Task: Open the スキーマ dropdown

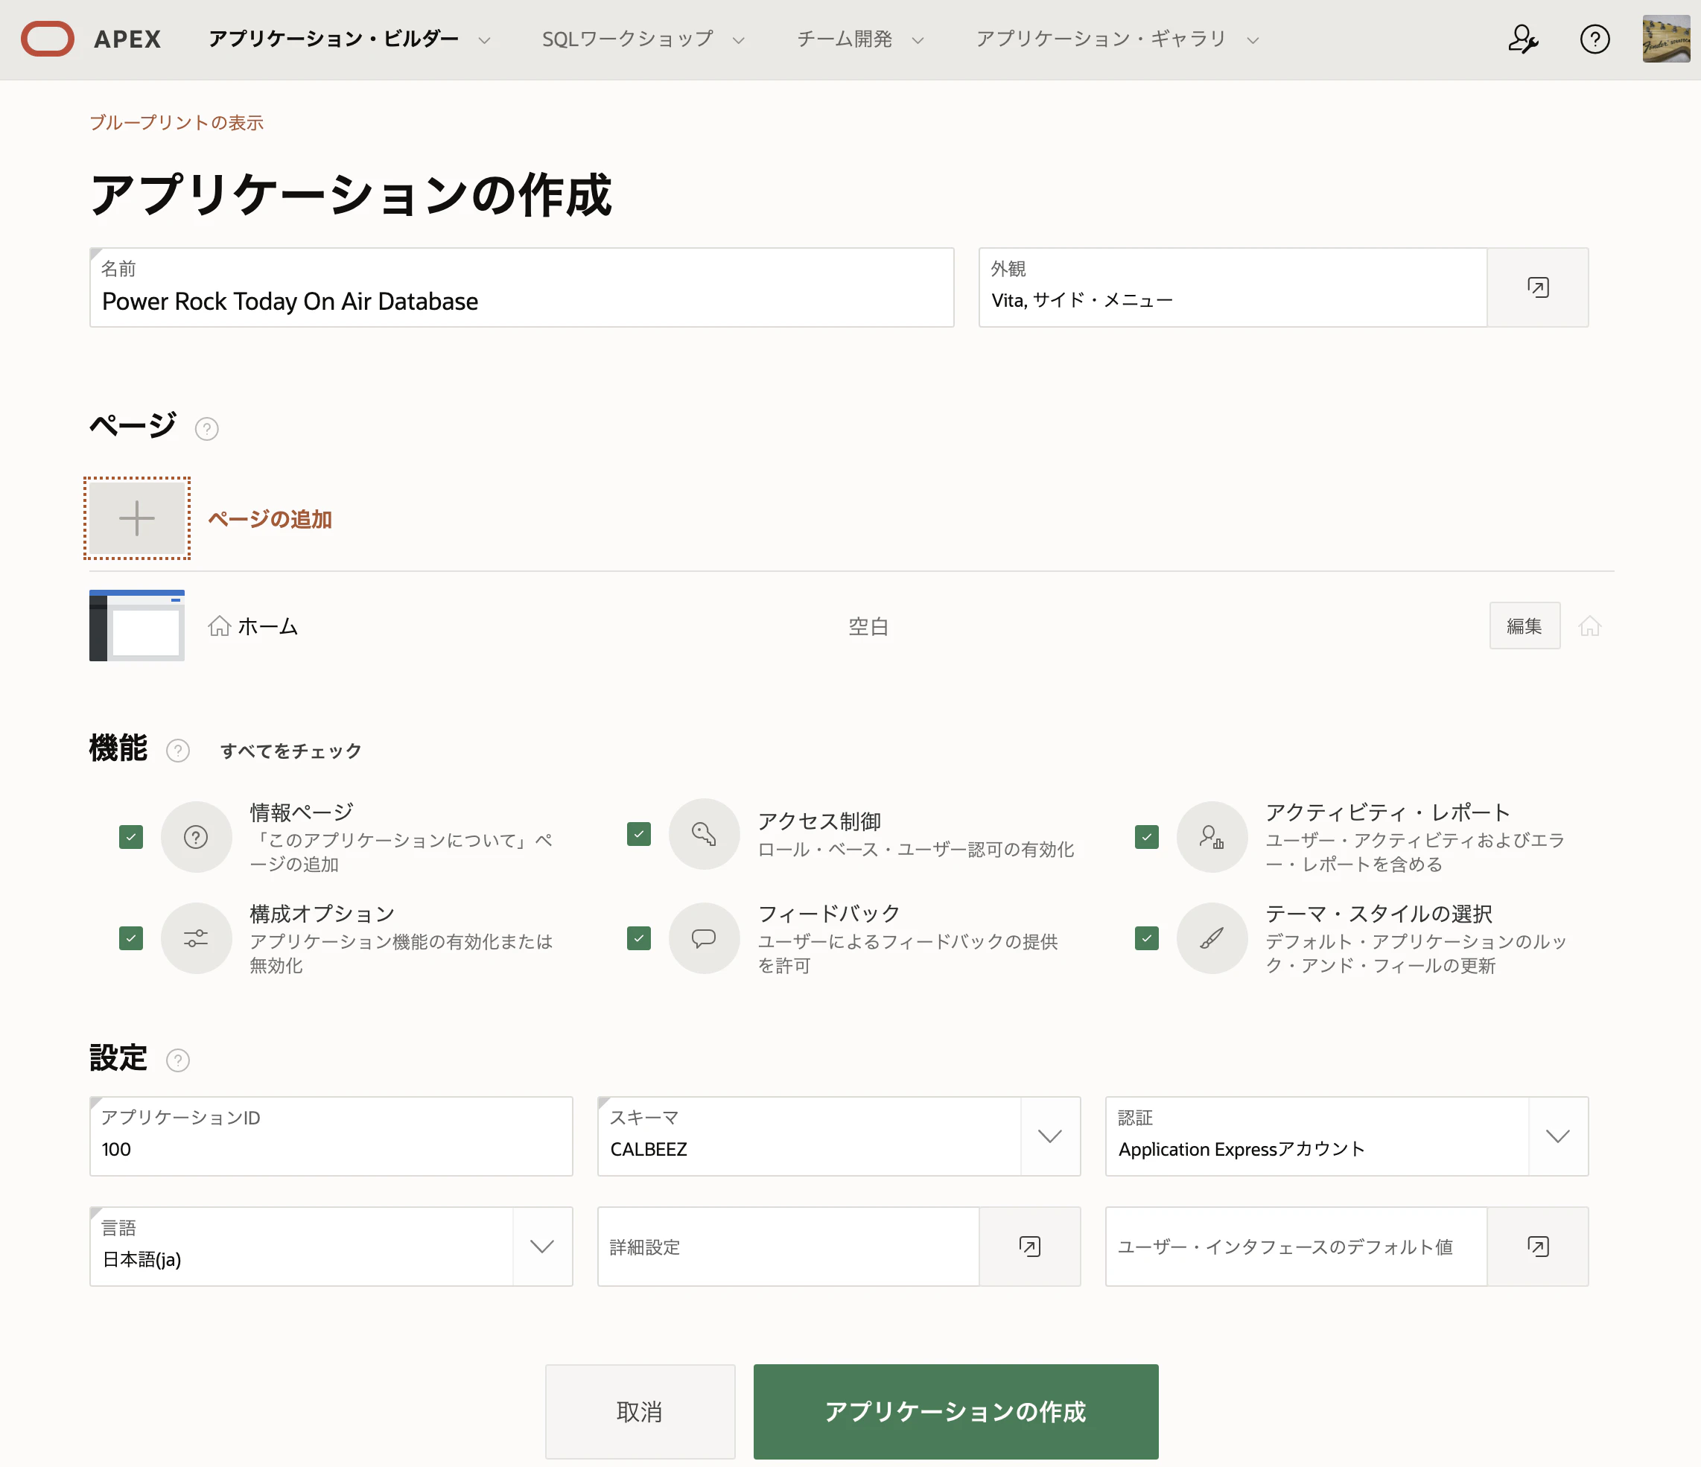Action: [x=1049, y=1136]
